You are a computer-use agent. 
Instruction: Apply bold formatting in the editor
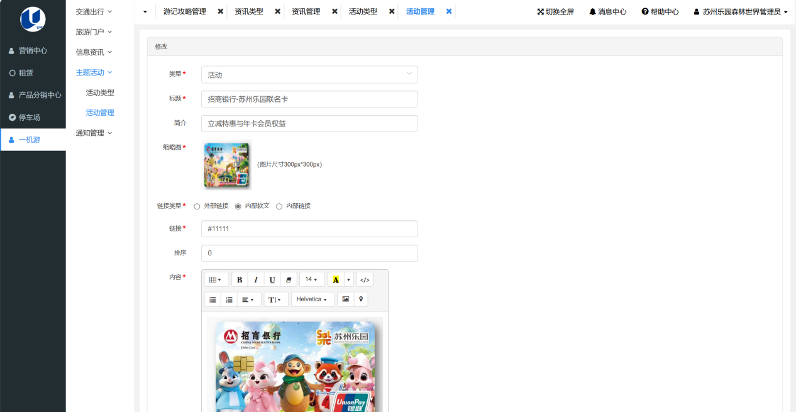point(240,279)
